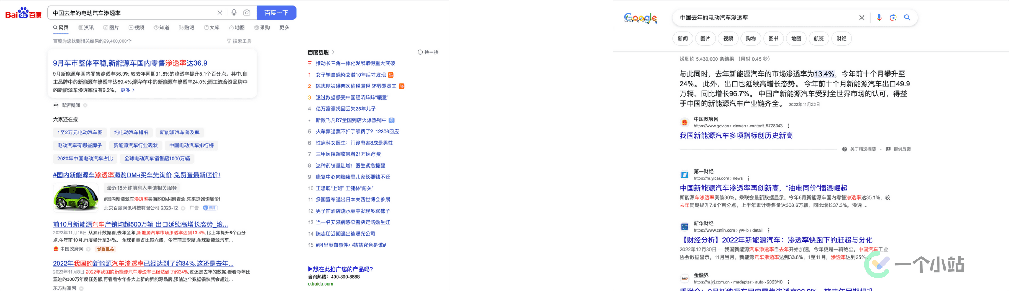Switch to Baidu 图片 tab
Viewport: 1010px width, 292px height.
click(111, 27)
